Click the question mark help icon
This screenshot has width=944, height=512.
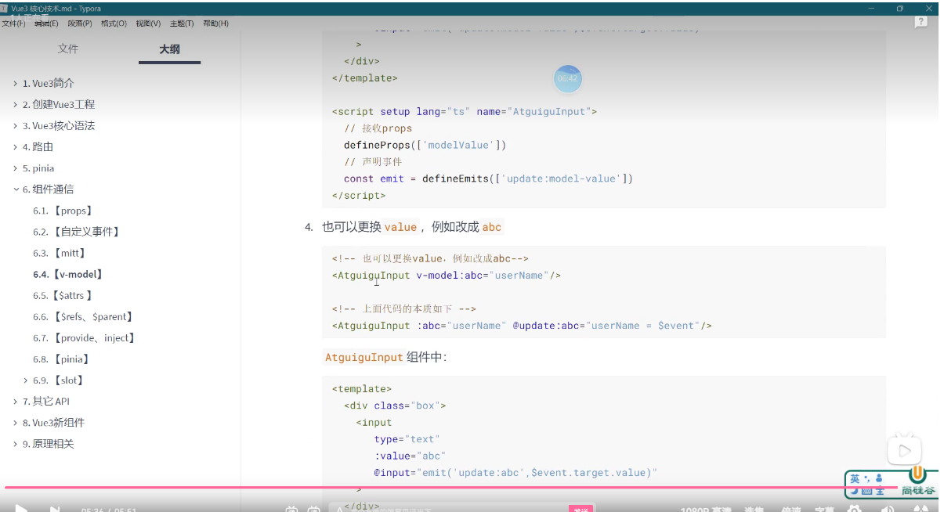(x=920, y=22)
